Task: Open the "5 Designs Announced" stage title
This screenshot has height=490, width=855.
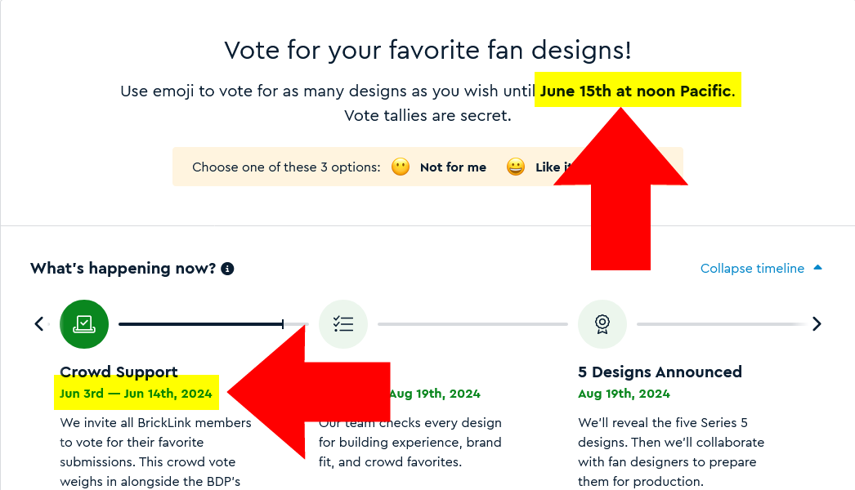Action: point(660,372)
